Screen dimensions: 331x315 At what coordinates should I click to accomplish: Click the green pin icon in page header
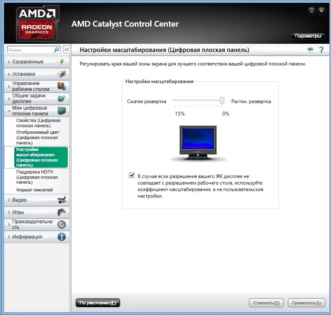[x=310, y=49]
